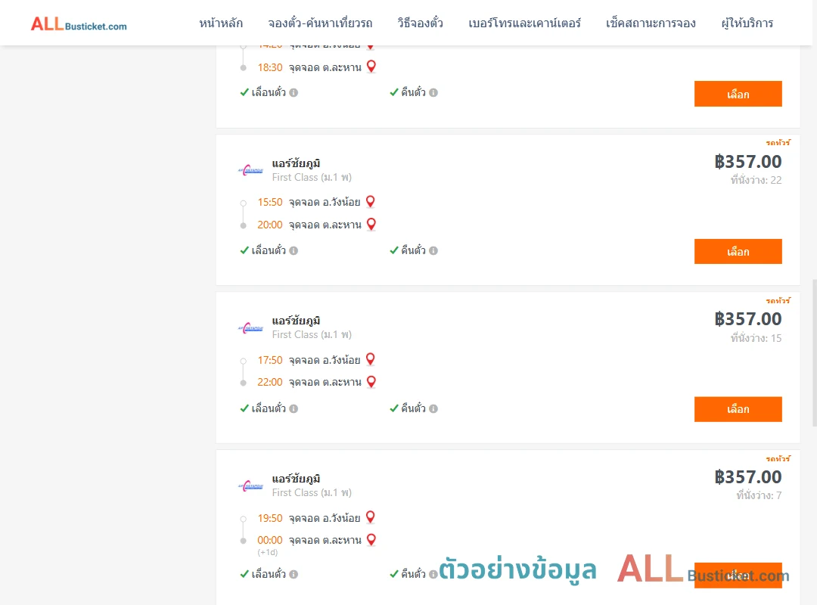Viewport: 817px width, 605px height.
Task: Open map pin for 22:00 ต.ละหาน stop
Action: (371, 382)
